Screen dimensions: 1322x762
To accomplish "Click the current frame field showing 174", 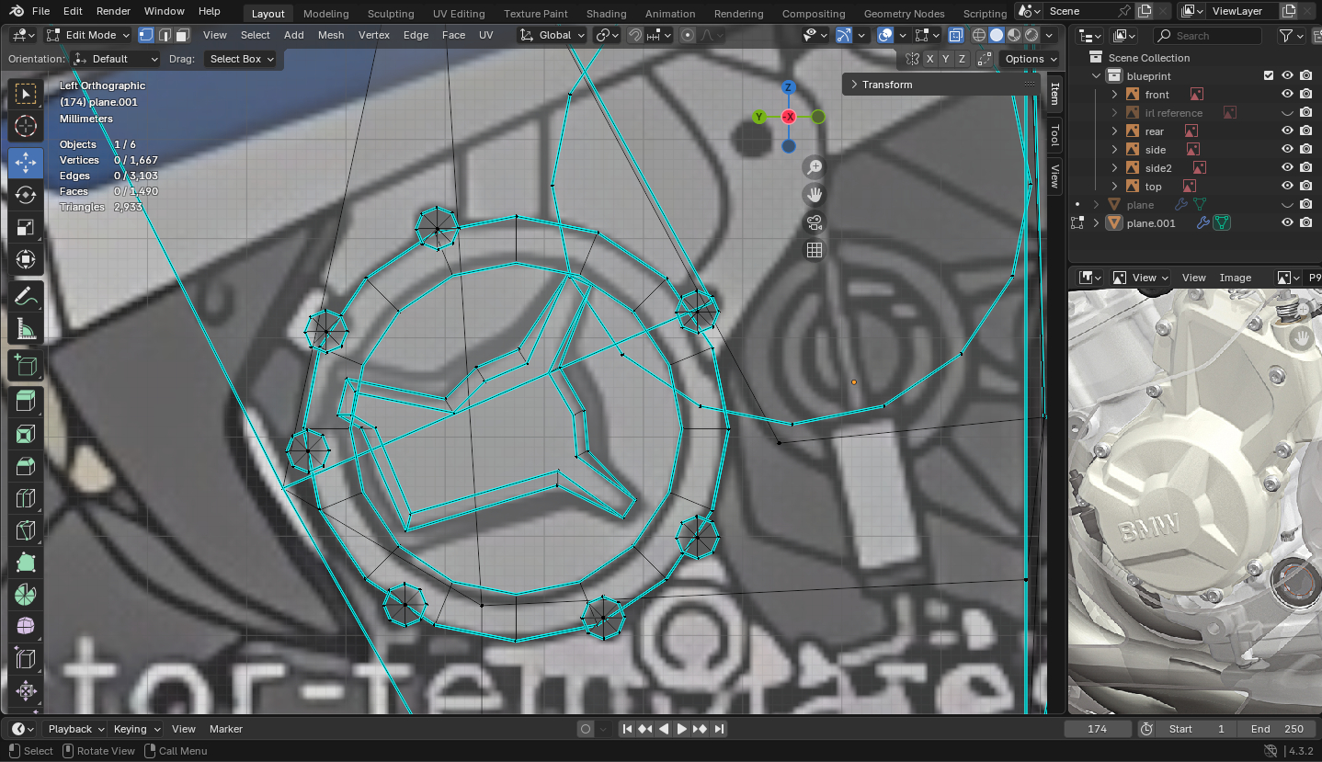I will pos(1097,729).
